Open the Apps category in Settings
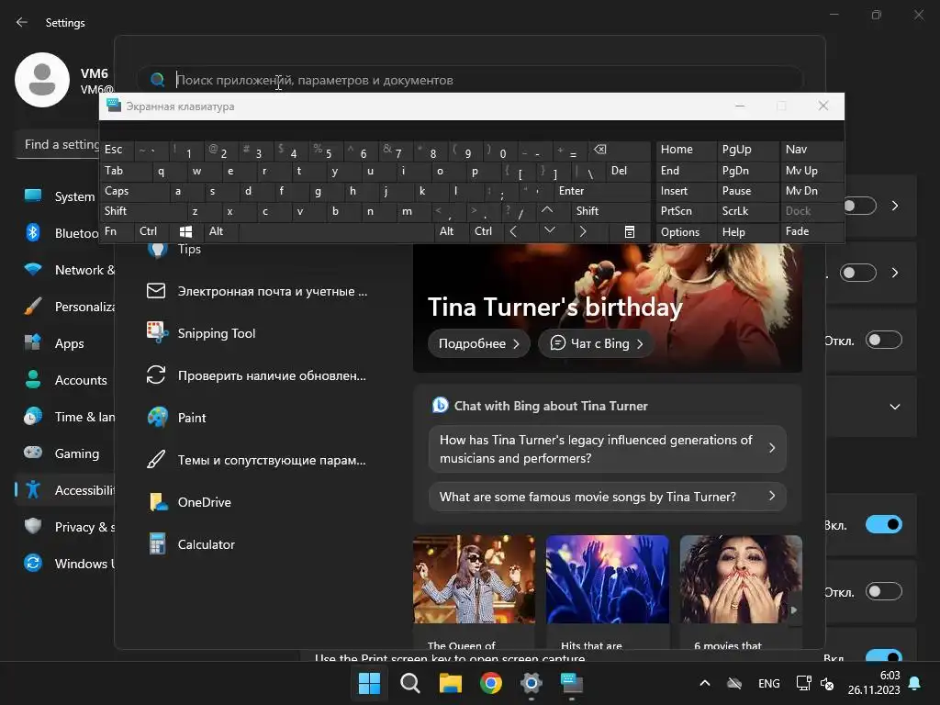 click(x=65, y=343)
